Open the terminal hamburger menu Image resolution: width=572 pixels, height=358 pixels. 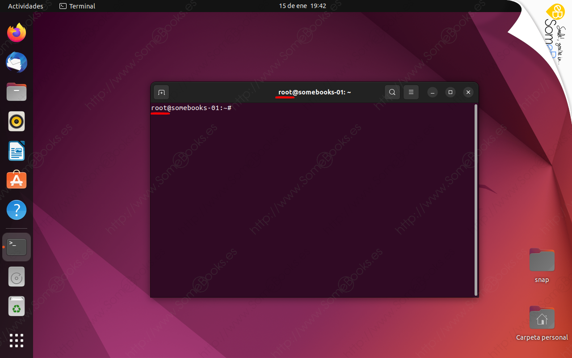(x=411, y=92)
